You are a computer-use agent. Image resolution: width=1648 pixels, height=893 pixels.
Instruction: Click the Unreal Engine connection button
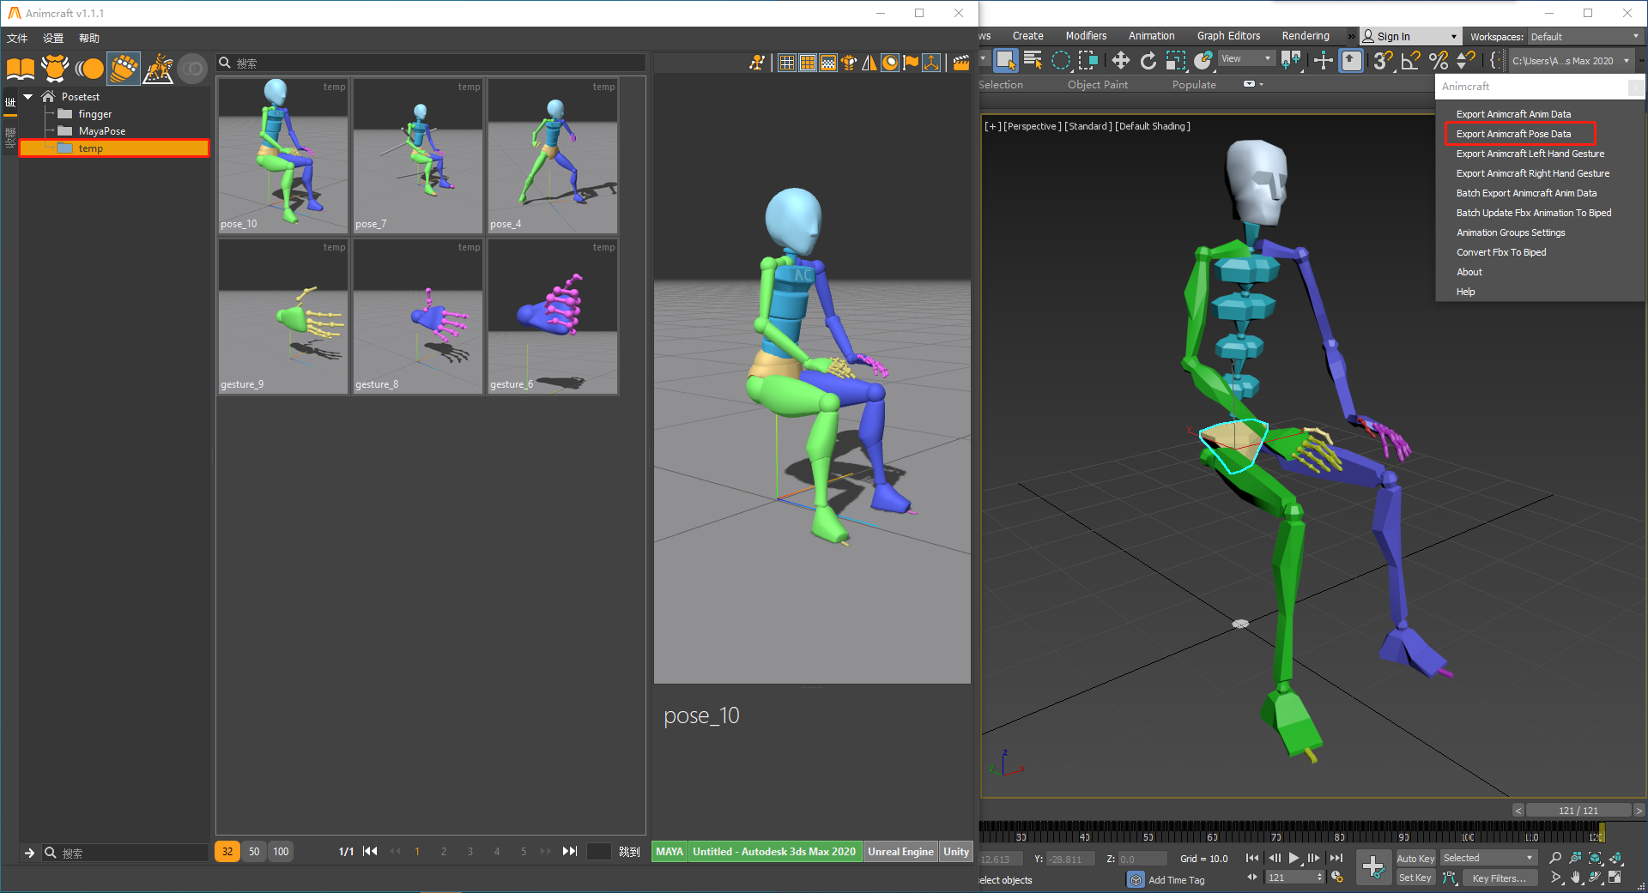[900, 852]
